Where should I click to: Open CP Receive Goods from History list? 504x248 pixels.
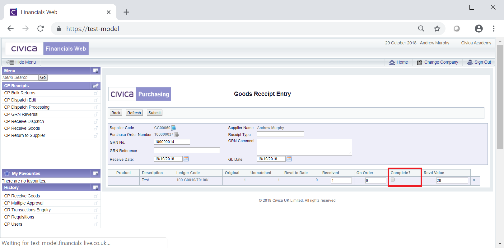click(x=22, y=196)
